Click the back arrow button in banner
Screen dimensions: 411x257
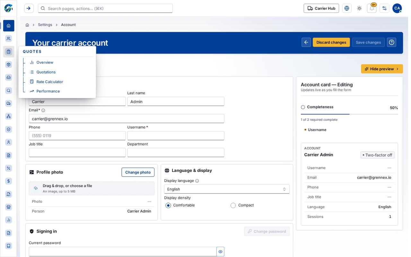(306, 42)
